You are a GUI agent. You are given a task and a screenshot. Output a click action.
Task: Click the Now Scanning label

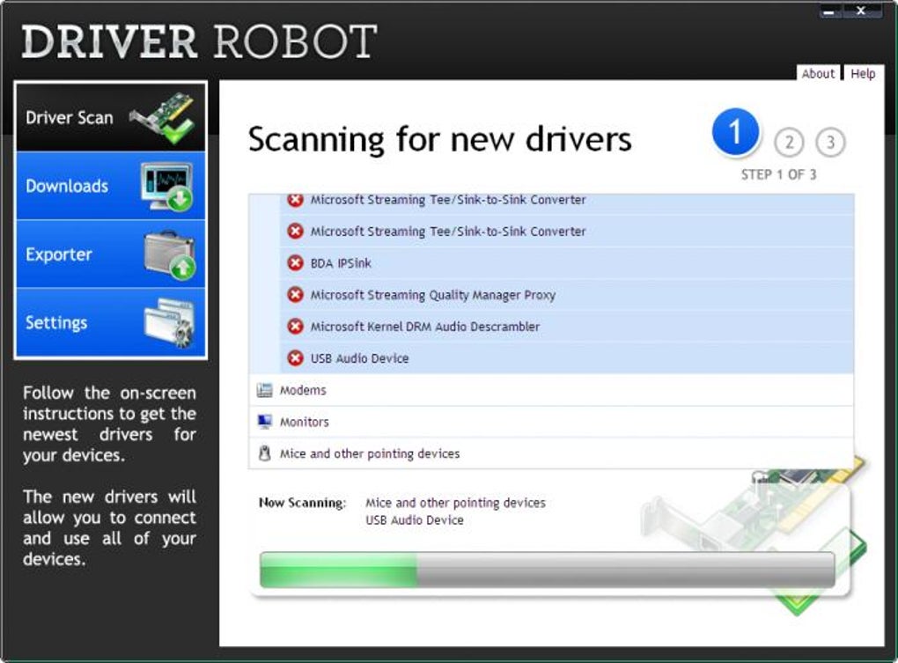pyautogui.click(x=302, y=503)
